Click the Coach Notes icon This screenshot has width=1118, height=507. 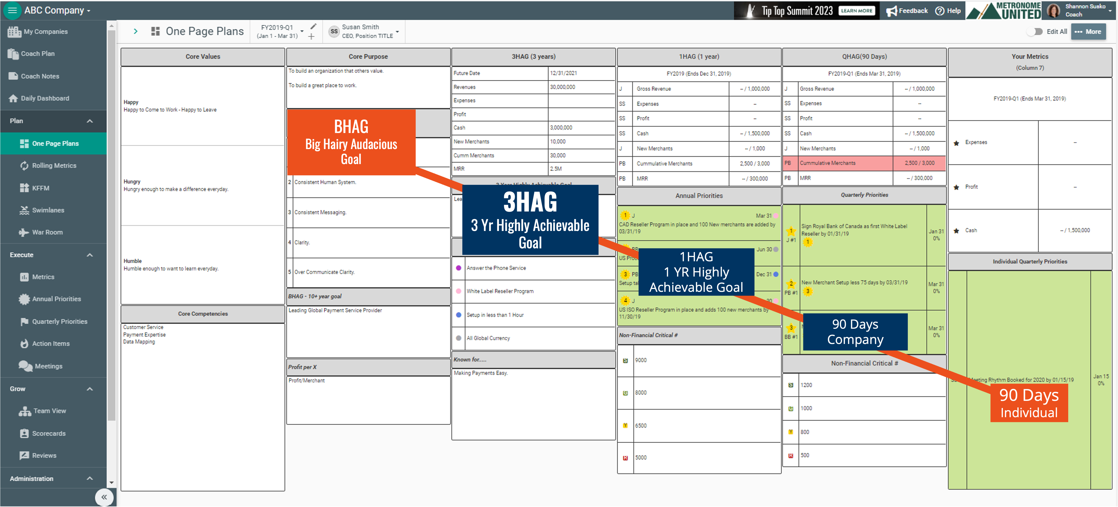tap(13, 76)
